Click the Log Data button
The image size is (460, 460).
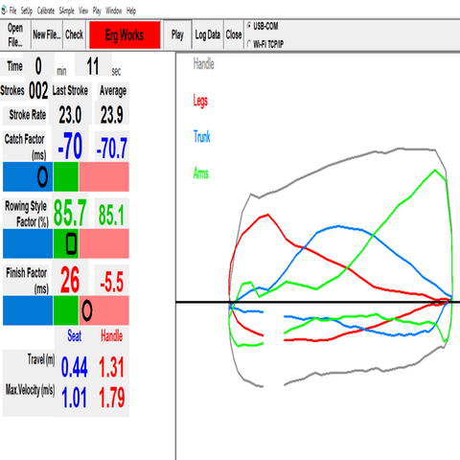208,34
